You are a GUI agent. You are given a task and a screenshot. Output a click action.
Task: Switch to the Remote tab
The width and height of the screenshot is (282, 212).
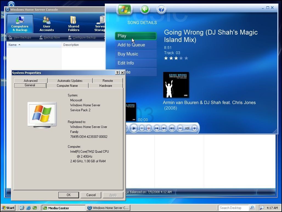coord(108,81)
